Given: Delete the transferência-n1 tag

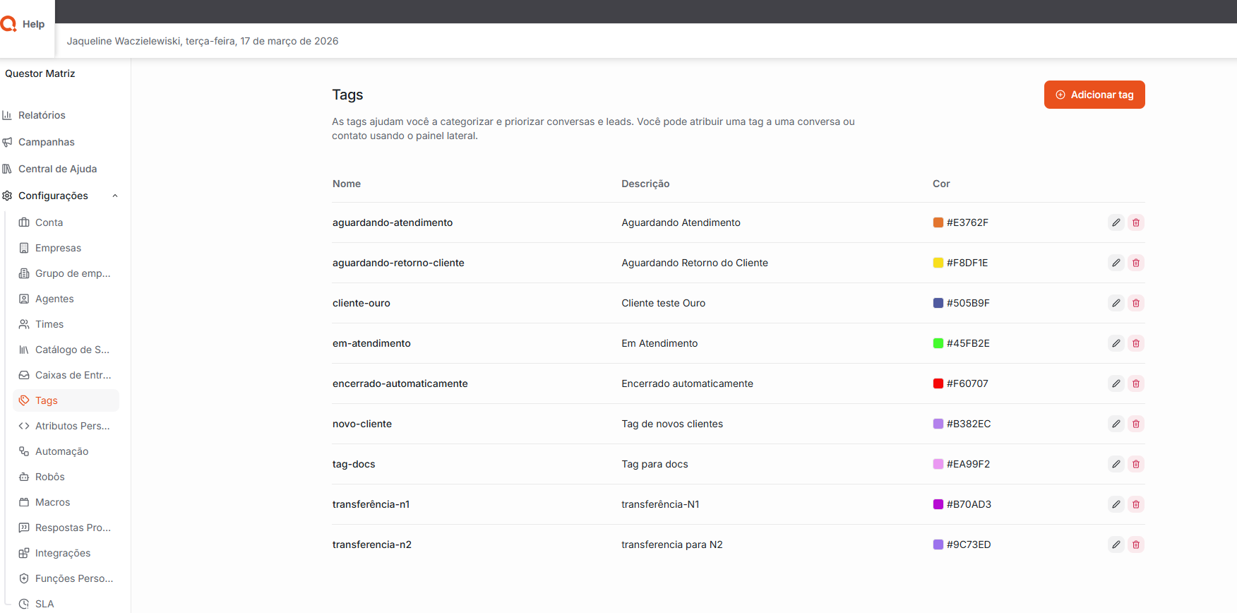Looking at the screenshot, I should (1135, 504).
